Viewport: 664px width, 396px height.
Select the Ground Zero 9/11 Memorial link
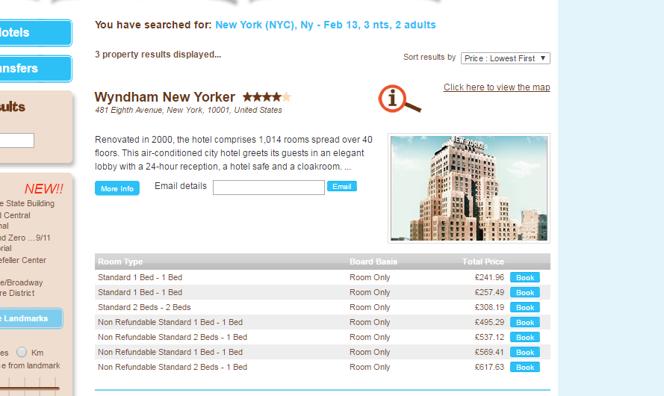click(25, 243)
